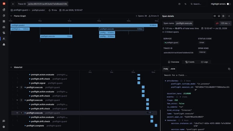Click the Errors: 0 warning indicator
This screenshot has height=131, width=233.
click(x=154, y=16)
